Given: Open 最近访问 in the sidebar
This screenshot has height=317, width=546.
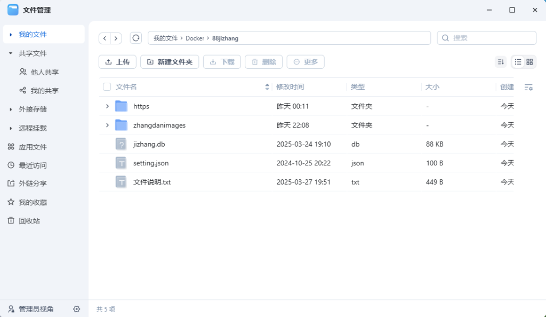Looking at the screenshot, I should pos(33,165).
